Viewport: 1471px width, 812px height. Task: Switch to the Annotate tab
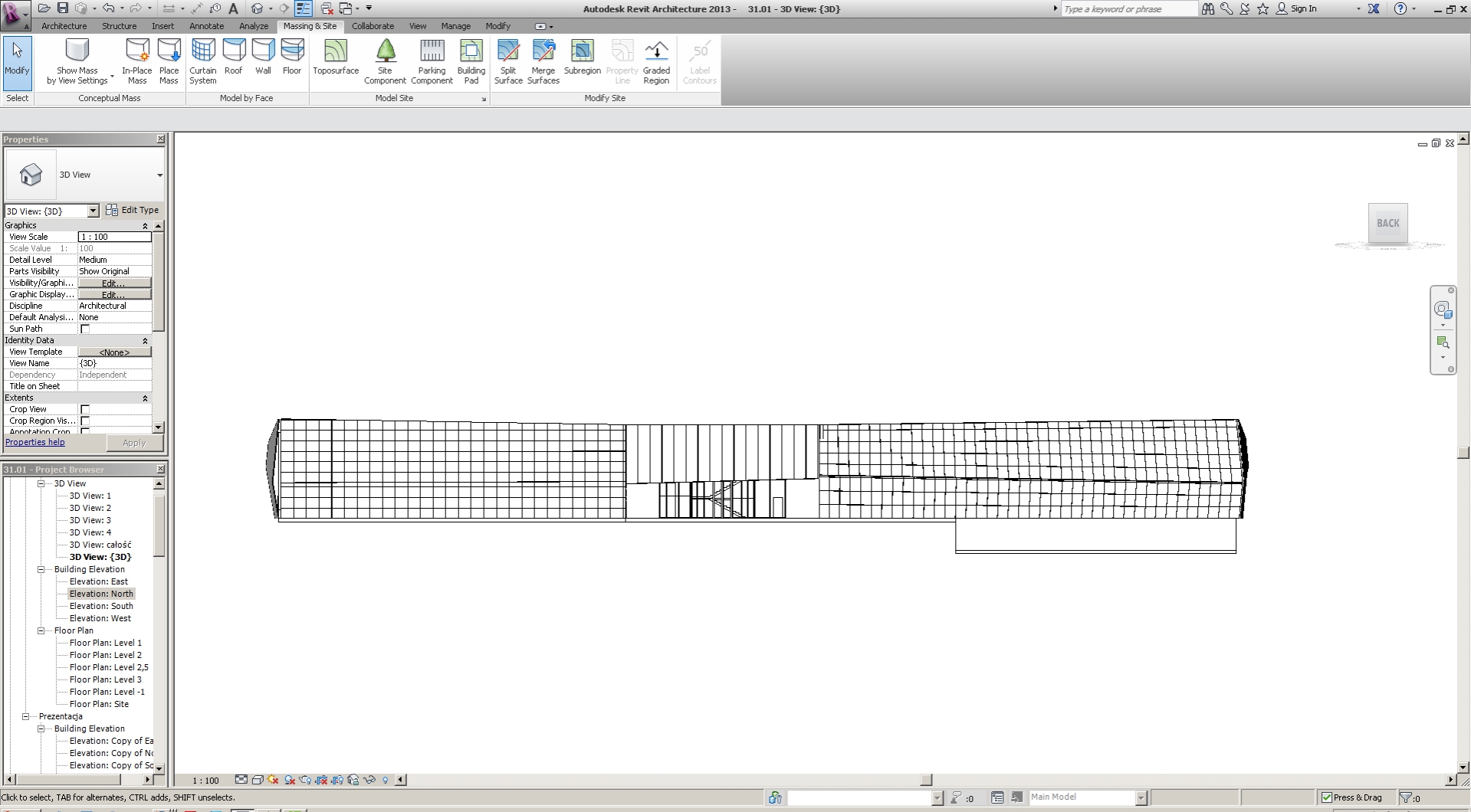[x=207, y=26]
